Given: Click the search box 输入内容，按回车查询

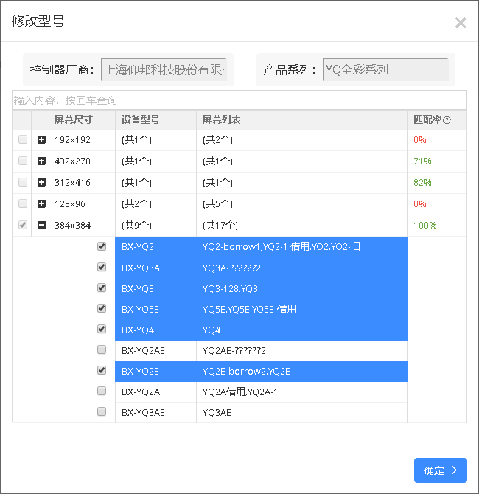Looking at the screenshot, I should pos(239,100).
